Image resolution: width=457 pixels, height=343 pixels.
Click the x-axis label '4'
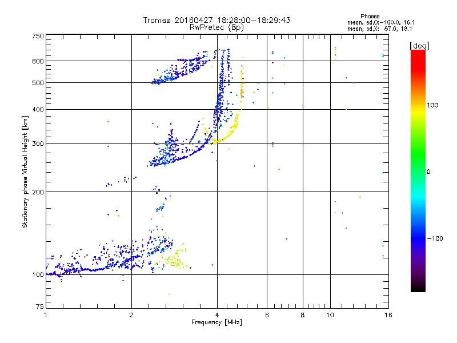pyautogui.click(x=217, y=315)
